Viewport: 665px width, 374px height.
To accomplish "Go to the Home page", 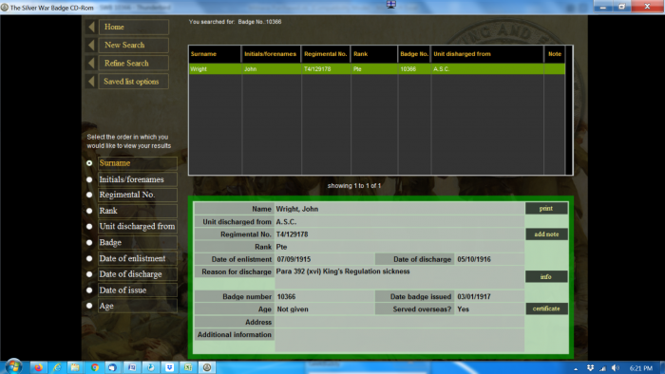I will (133, 28).
